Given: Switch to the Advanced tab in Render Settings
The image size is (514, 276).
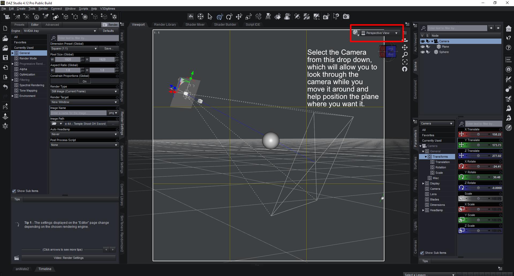Looking at the screenshot, I should (52, 25).
